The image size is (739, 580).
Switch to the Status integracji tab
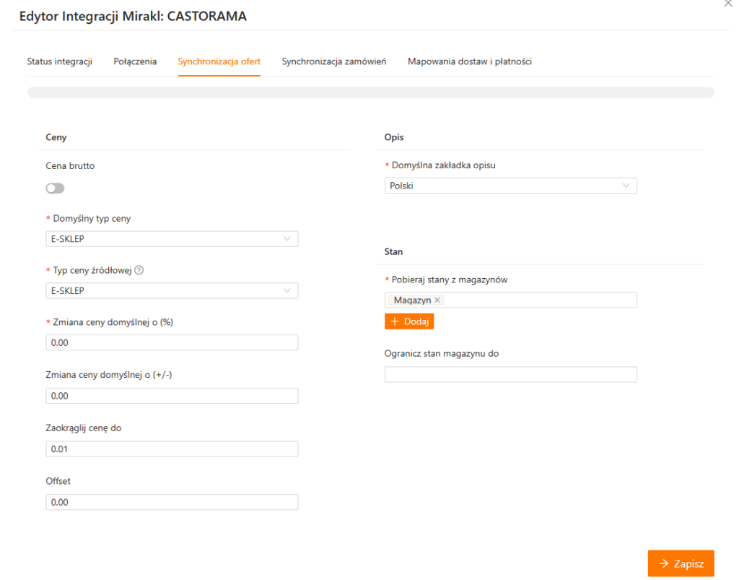[x=59, y=61]
